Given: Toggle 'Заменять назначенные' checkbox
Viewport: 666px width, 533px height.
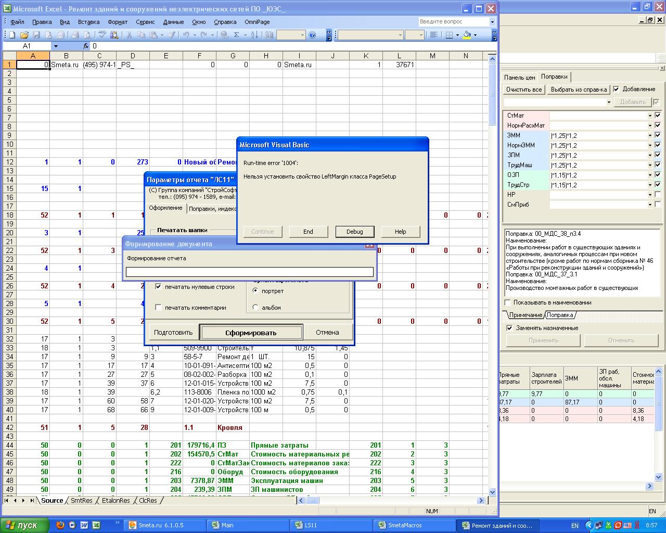Looking at the screenshot, I should coord(509,328).
